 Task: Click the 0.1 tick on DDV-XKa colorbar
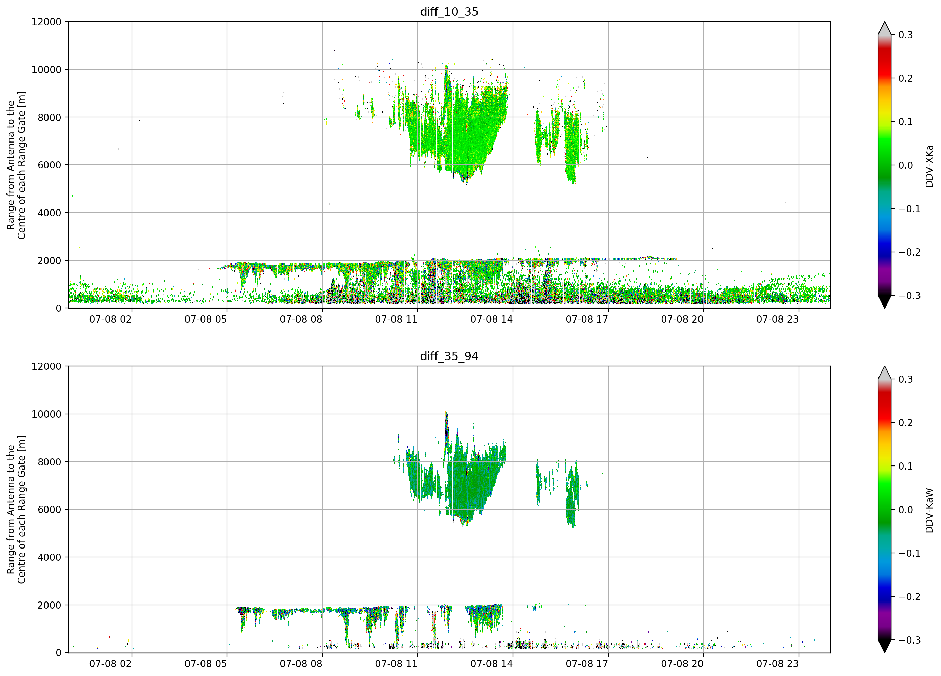point(905,122)
